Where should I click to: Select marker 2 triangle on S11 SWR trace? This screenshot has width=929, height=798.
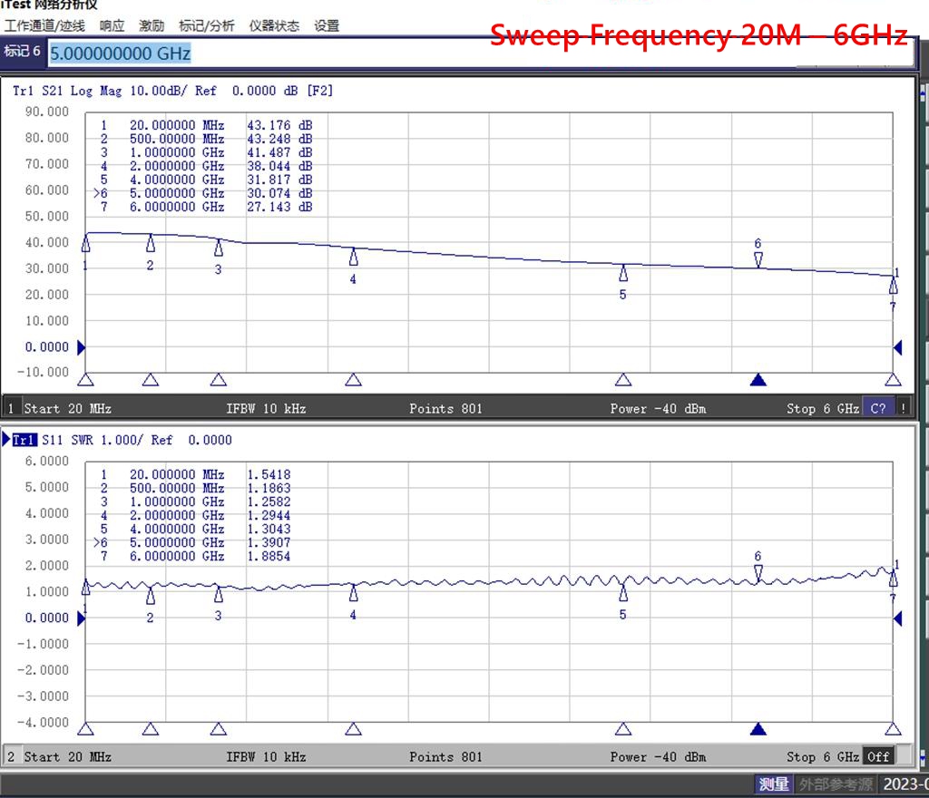click(151, 596)
